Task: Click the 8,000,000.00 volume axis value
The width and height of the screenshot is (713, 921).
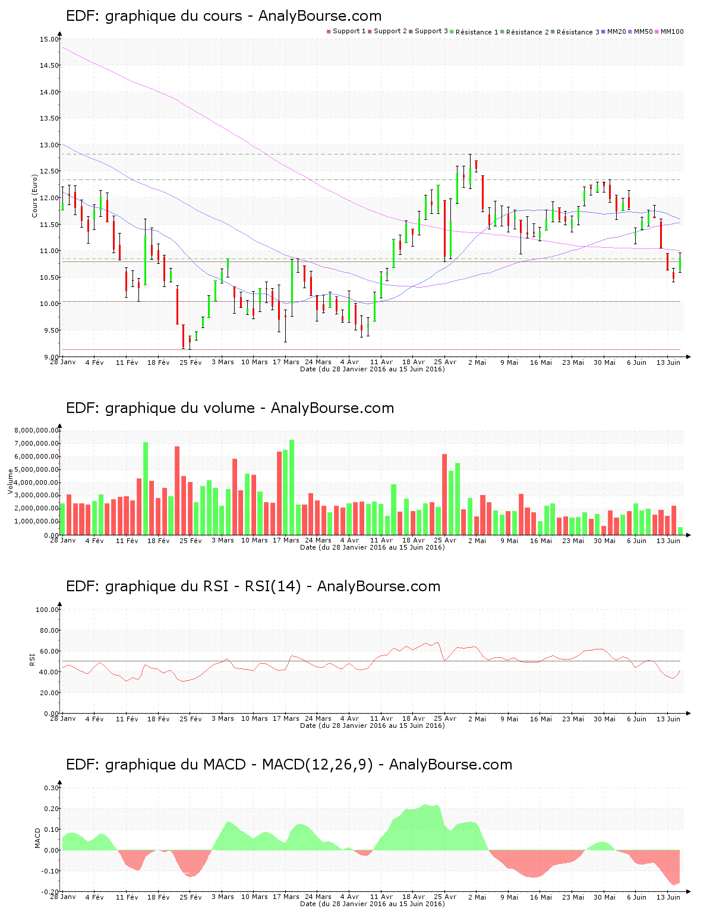Action: coord(37,431)
